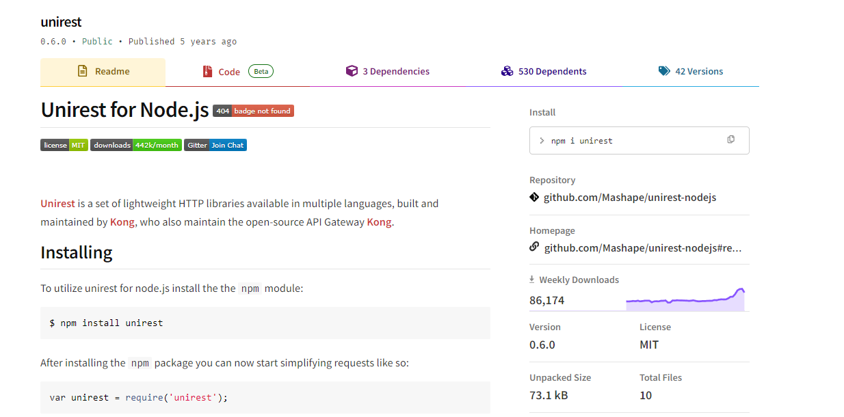This screenshot has width=844, height=417.
Task: Click the 'npm i unirest' install field
Action: pyautogui.click(x=639, y=140)
